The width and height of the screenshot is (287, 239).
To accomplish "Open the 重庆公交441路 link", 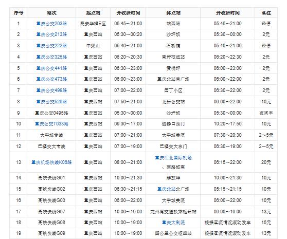I will point(51,68).
